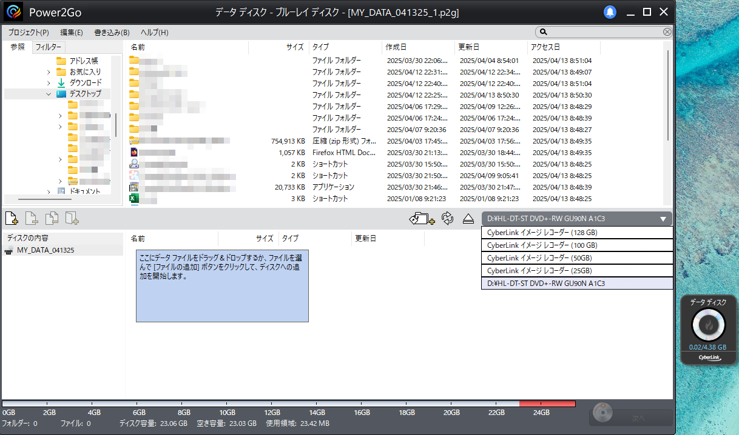
Task: Clear the search box with the X icon
Action: [667, 32]
